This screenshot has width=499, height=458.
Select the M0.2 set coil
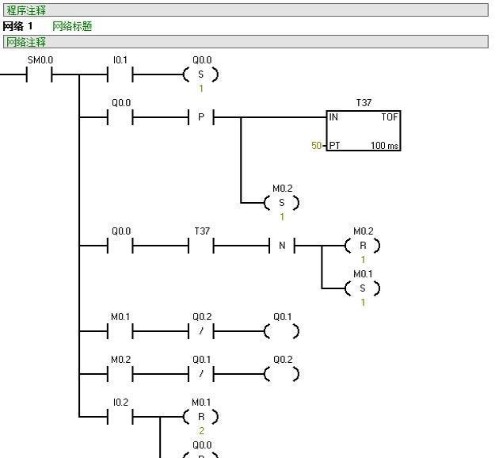(x=282, y=203)
